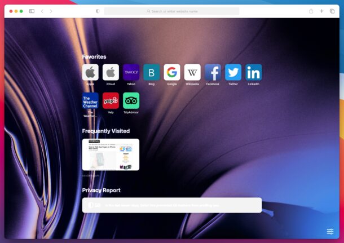Open the iCloud favorite
Screen dimensions: 344x243
point(111,72)
